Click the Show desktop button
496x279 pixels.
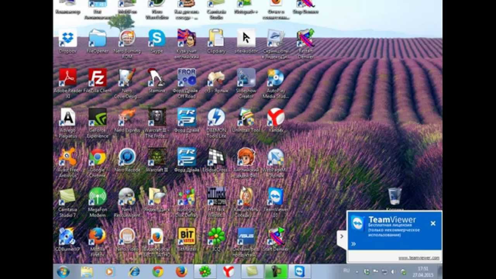[x=440, y=272]
